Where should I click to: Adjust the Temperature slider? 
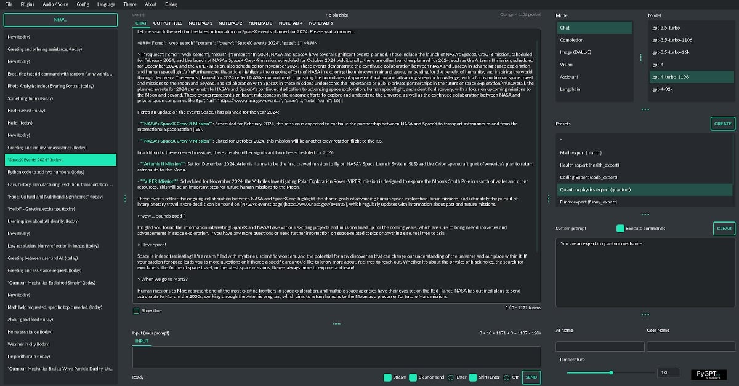coord(611,372)
